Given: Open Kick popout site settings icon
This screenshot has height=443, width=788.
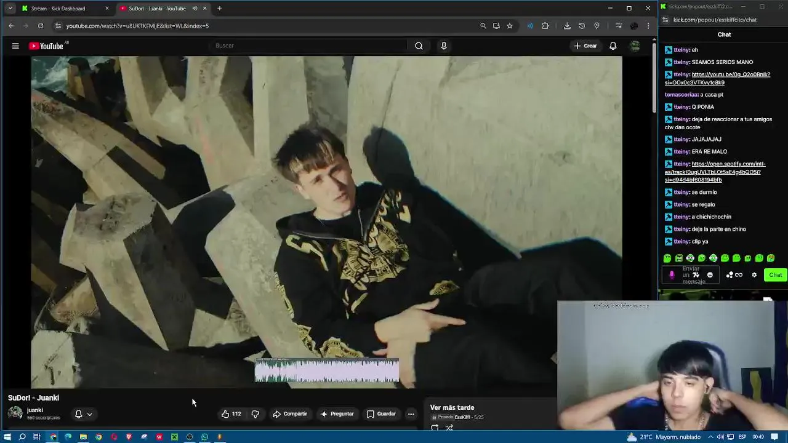Looking at the screenshot, I should (x=665, y=20).
